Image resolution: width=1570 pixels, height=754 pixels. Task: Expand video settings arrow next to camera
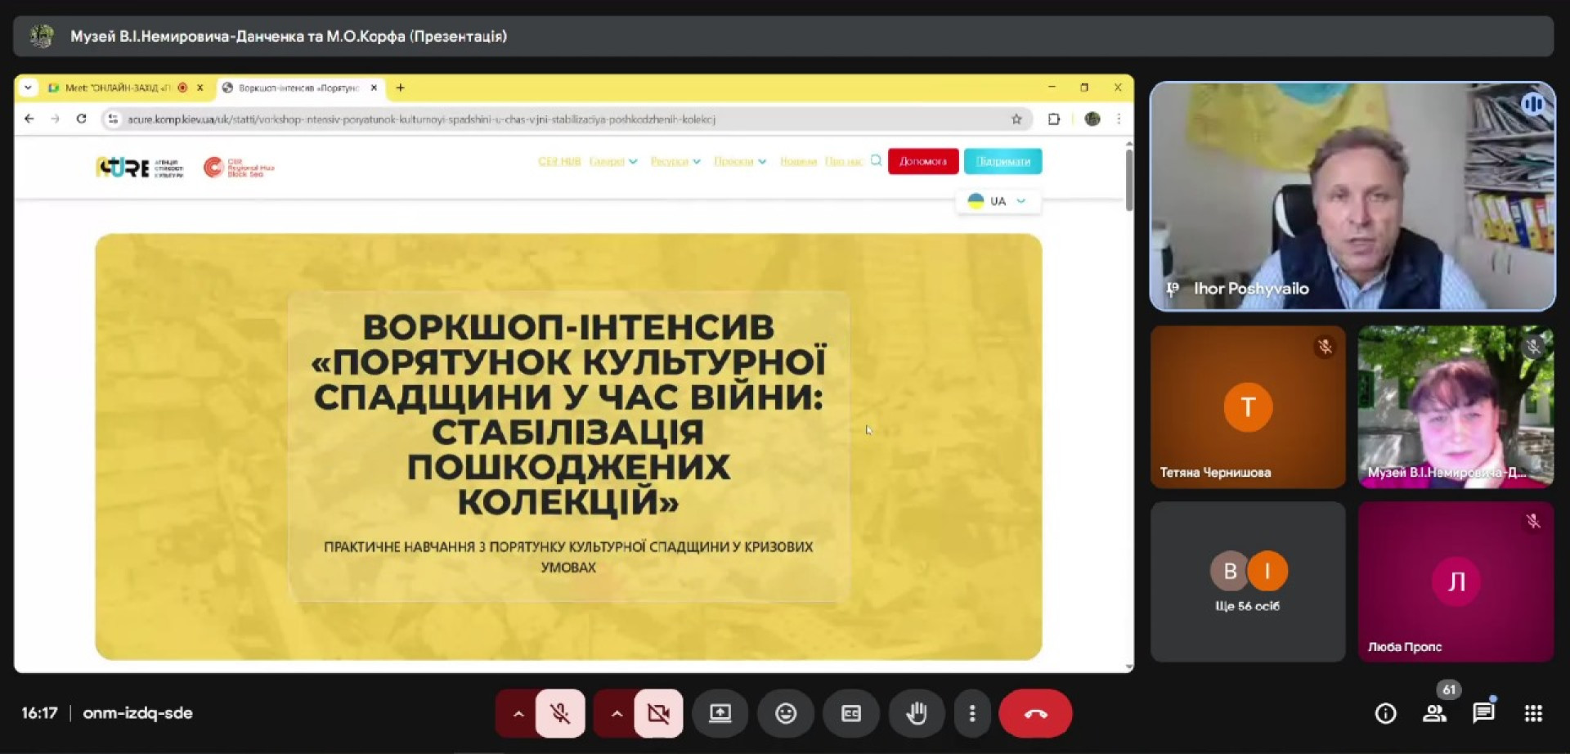click(x=617, y=714)
